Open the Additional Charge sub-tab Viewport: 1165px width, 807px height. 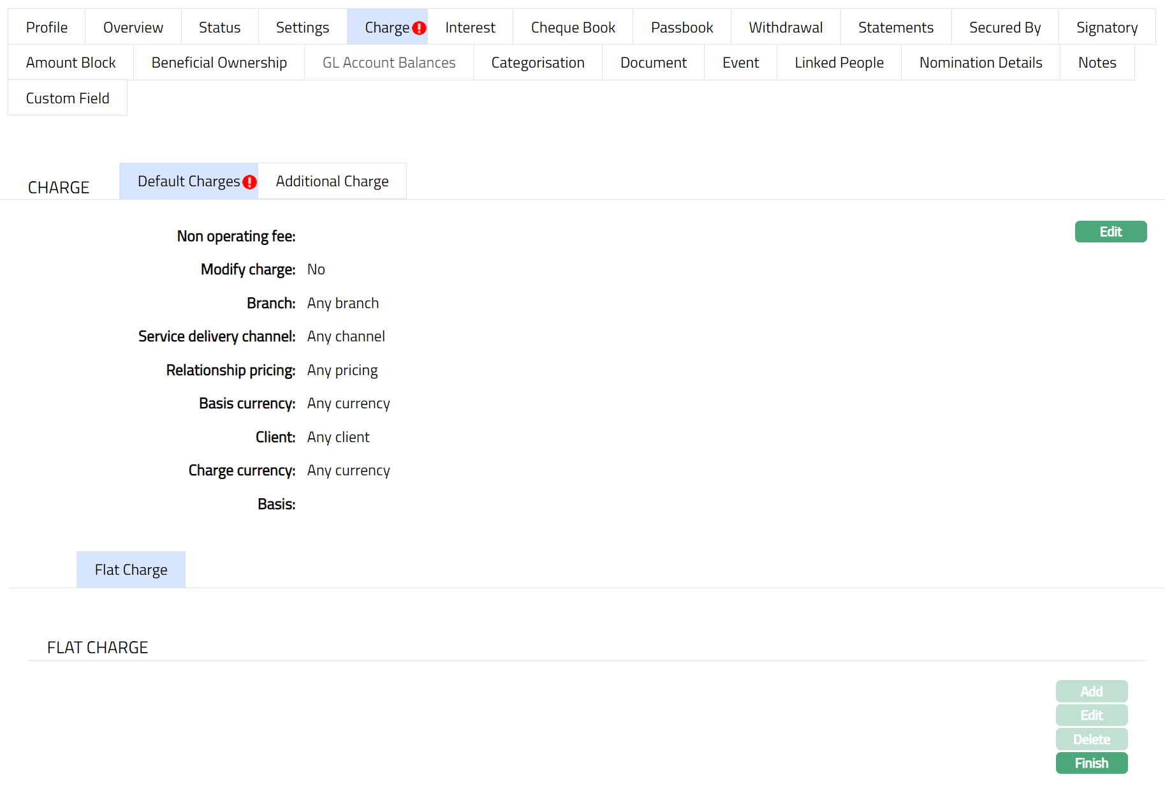pyautogui.click(x=332, y=181)
